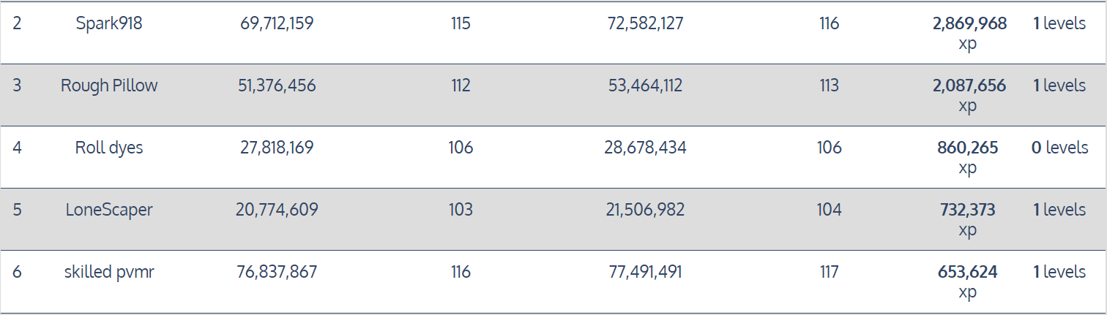Screen dimensions: 1107x315
Task: Select skilled pvmr start level 116
Action: click(x=461, y=272)
